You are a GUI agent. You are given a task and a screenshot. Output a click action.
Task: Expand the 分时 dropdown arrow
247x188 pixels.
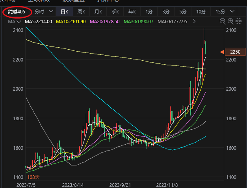click(51, 12)
